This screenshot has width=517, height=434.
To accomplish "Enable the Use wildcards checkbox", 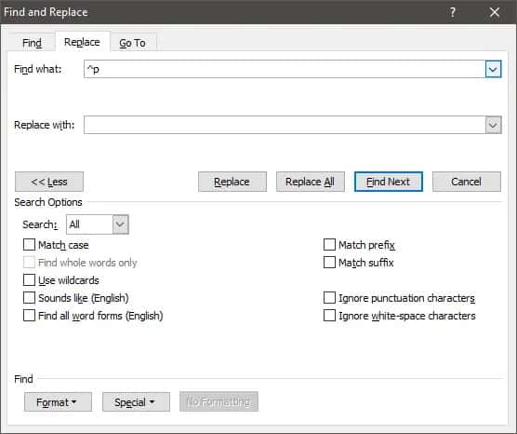I will [x=29, y=280].
